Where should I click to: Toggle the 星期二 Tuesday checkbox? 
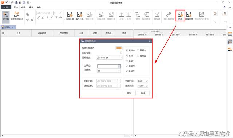[127, 56]
